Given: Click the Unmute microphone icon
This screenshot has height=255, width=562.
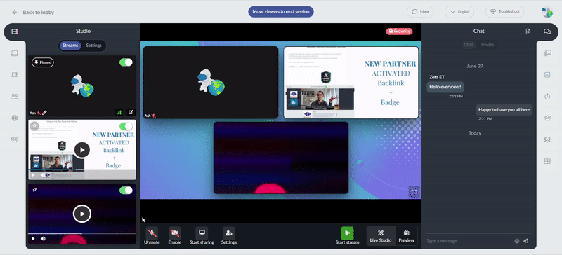Looking at the screenshot, I should click(152, 233).
